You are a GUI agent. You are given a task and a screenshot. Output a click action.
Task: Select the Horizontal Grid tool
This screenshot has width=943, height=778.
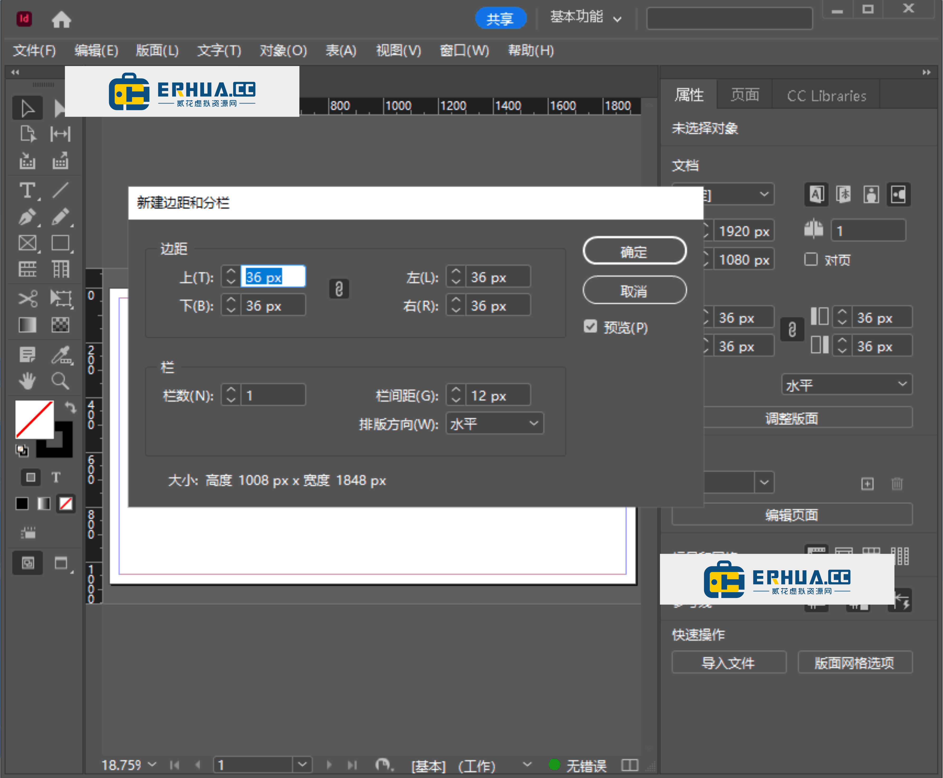click(28, 269)
